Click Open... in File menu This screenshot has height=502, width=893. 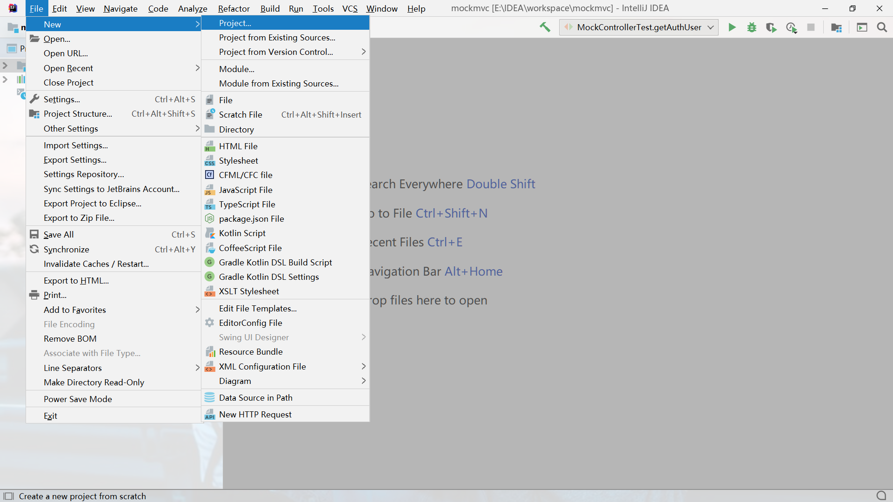pos(113,39)
